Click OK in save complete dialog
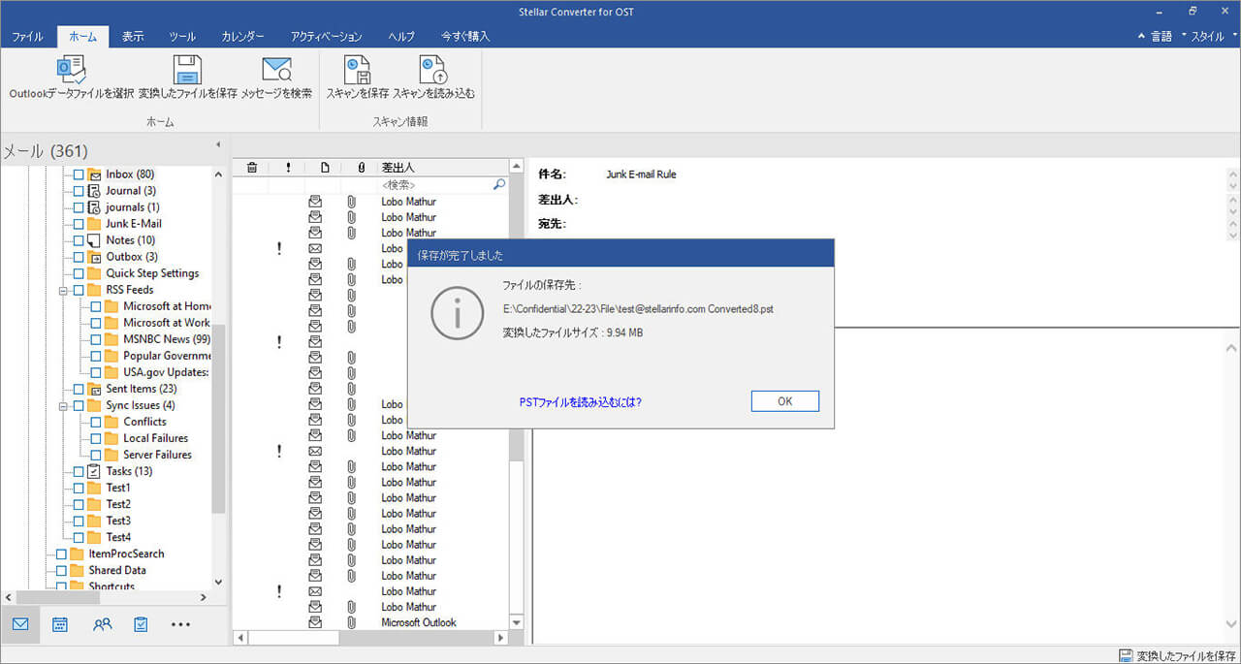Screen dimensions: 1241x664 (785, 401)
